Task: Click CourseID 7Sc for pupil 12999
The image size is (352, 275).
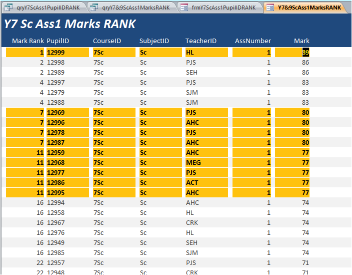Action: [114, 53]
